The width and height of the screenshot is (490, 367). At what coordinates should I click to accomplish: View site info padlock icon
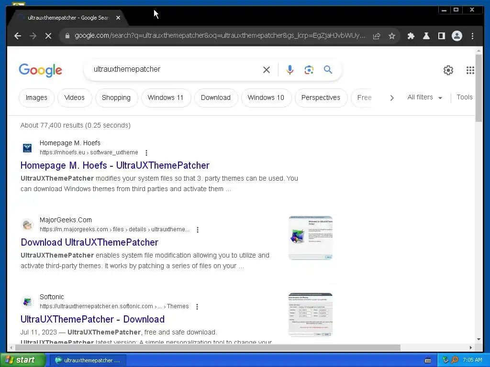click(x=67, y=36)
